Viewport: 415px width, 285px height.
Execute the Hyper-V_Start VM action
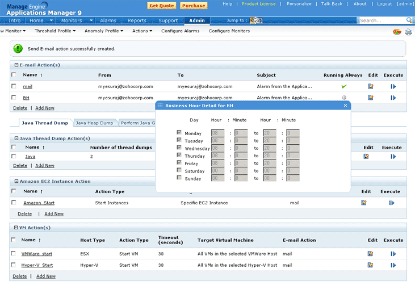[393, 265]
